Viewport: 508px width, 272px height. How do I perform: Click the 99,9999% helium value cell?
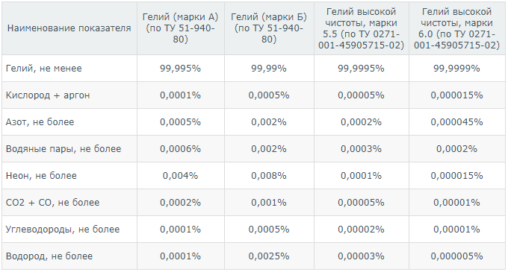[456, 68]
